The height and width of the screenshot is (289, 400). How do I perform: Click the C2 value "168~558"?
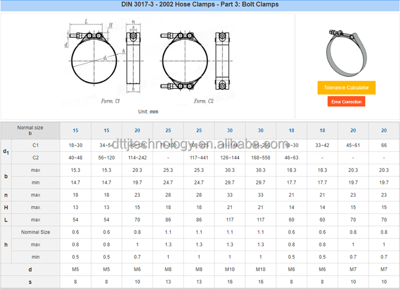pos(261,157)
